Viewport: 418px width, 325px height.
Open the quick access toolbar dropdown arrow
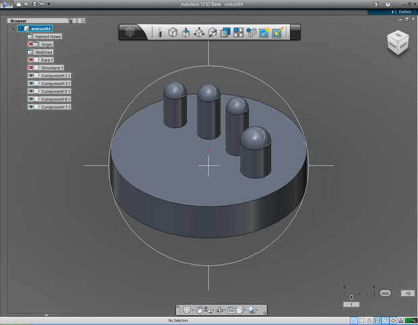tap(49, 4)
